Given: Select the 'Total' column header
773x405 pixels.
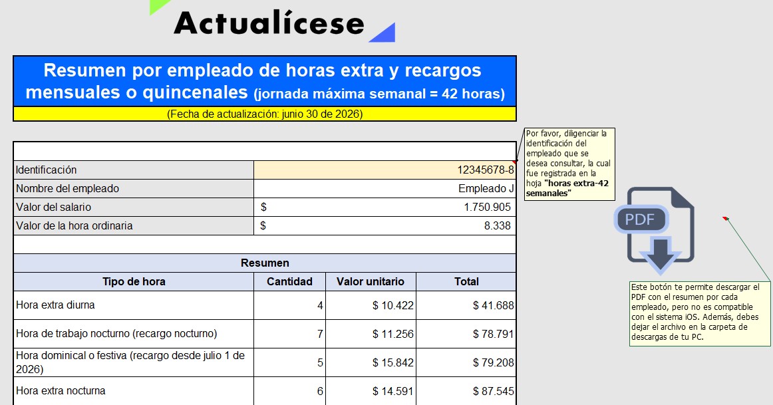Looking at the screenshot, I should pos(466,282).
